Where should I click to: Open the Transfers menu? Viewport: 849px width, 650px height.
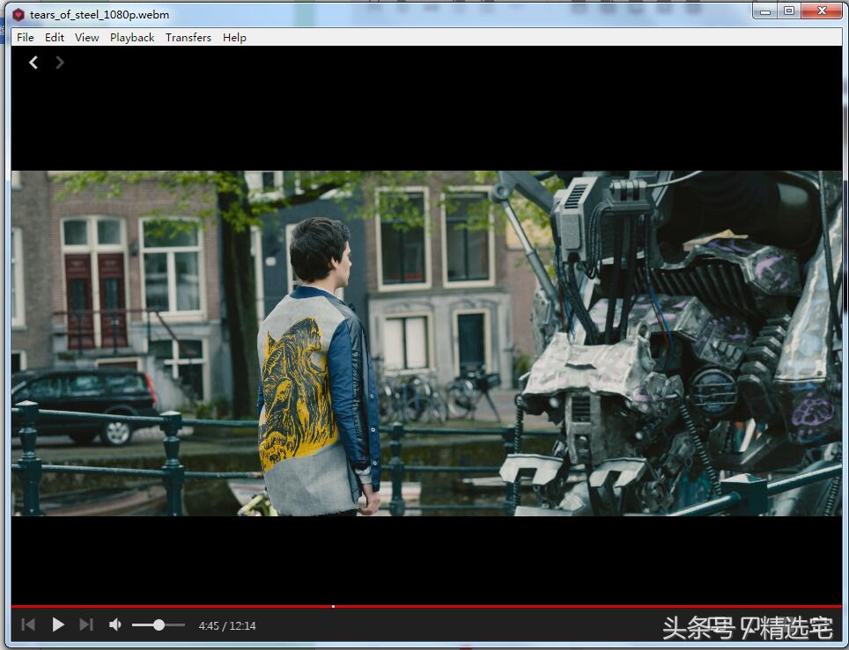188,37
